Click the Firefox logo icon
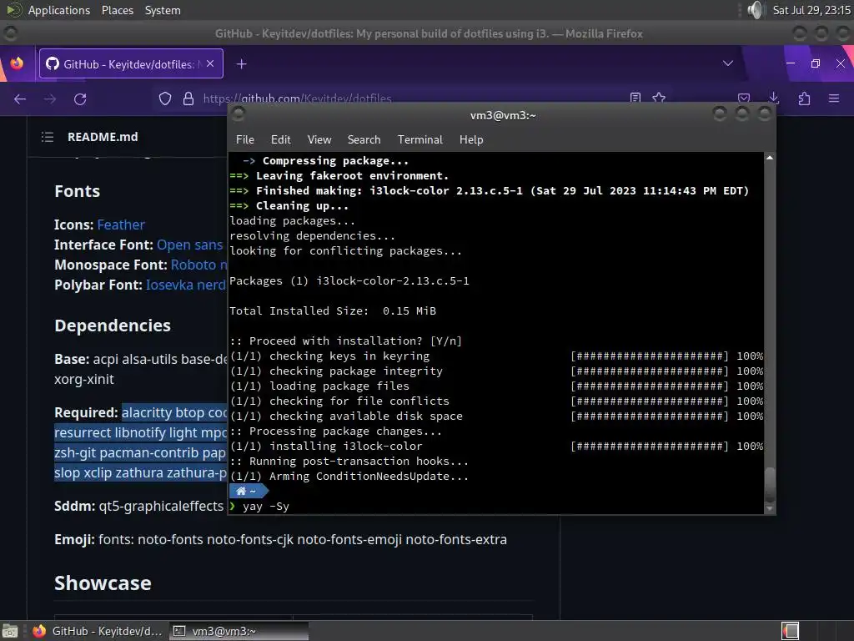Screen dimensions: 854x641 click(x=17, y=63)
